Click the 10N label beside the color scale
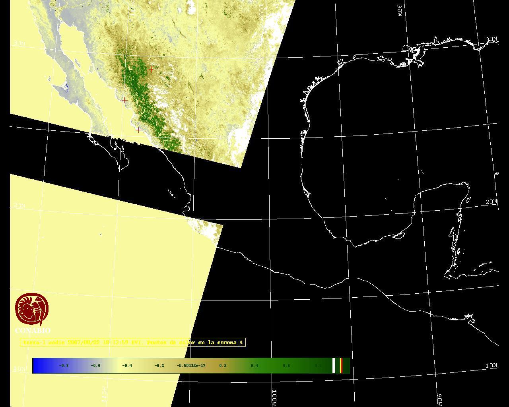Screen dimensions: 509x407 pyautogui.click(x=19, y=369)
